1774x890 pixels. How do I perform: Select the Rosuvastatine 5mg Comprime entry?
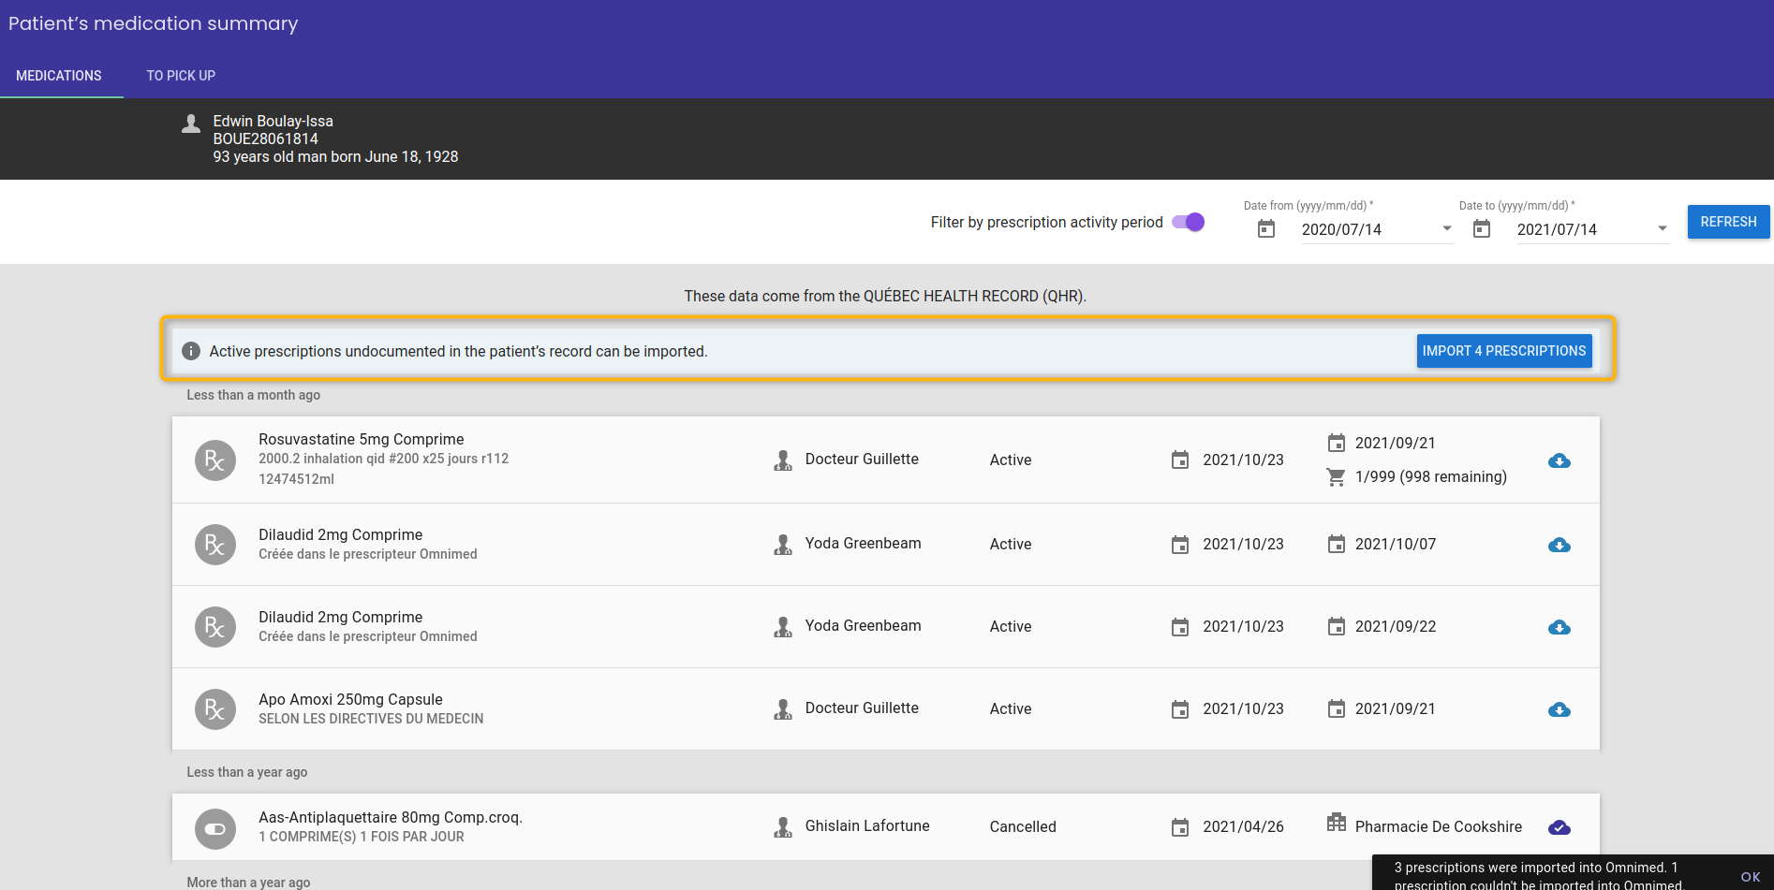point(886,460)
